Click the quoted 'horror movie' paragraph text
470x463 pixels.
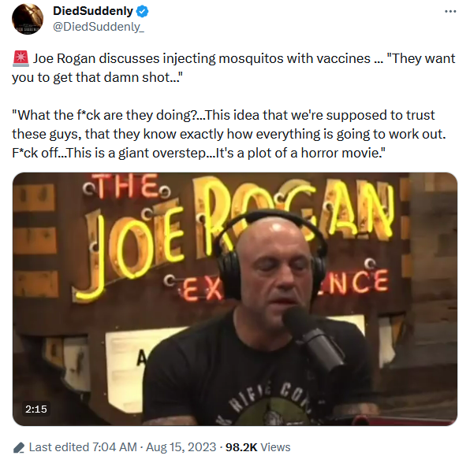(229, 134)
